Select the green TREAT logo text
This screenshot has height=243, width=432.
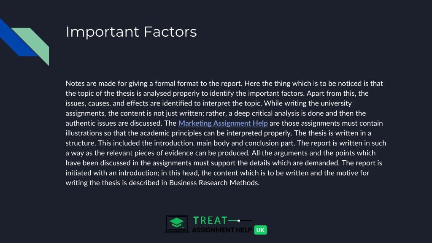[x=210, y=220]
